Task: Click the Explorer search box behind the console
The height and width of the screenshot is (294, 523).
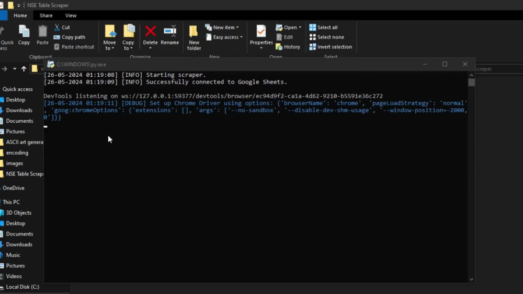Action: [x=498, y=69]
